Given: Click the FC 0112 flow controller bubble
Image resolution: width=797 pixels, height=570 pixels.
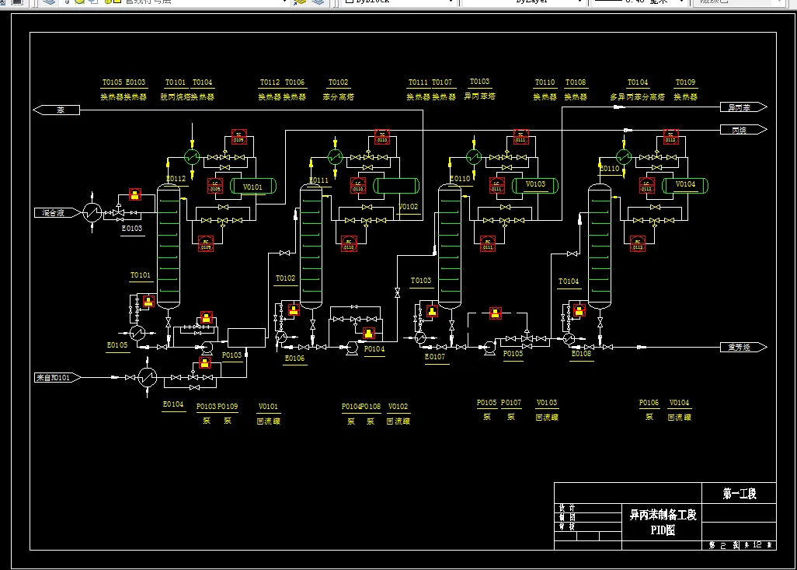Looking at the screenshot, I should pos(638,243).
